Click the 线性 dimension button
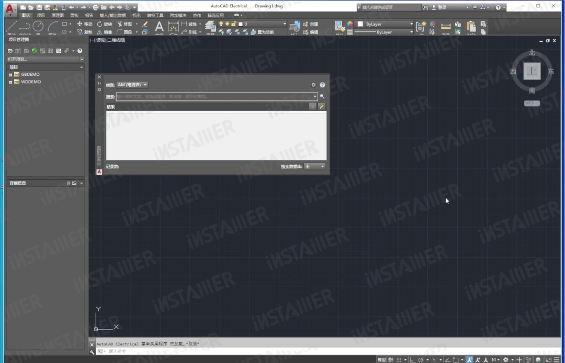The image size is (565, 363). click(x=189, y=24)
